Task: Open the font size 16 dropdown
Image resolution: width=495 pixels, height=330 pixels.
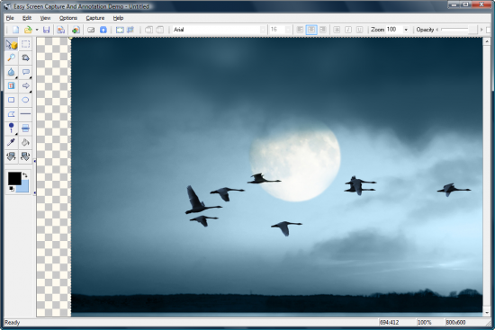Action: [288, 30]
